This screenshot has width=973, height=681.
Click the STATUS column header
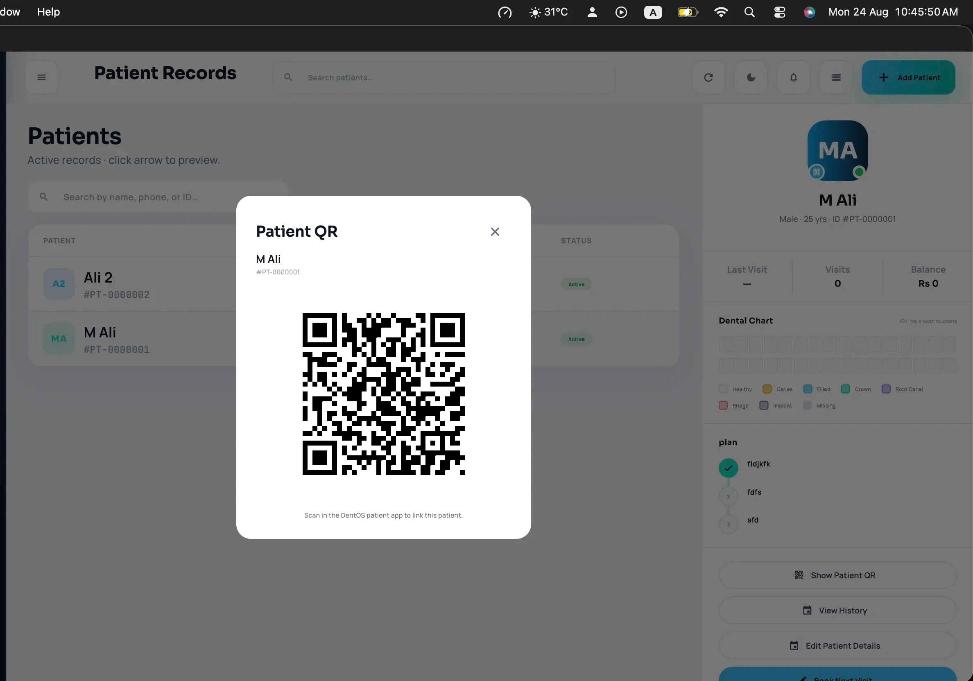coord(576,241)
